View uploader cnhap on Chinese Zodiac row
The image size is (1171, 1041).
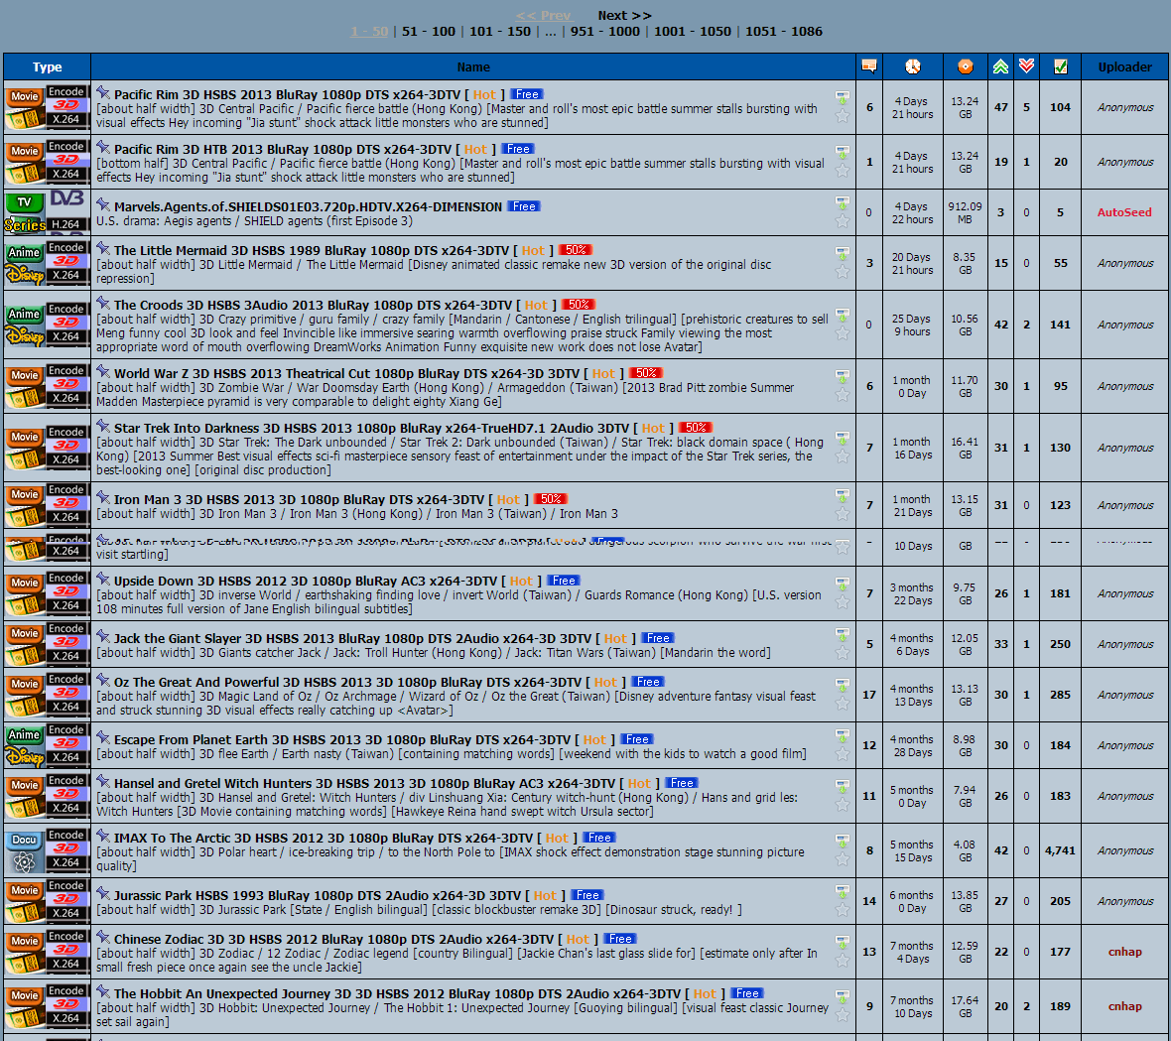click(x=1124, y=952)
